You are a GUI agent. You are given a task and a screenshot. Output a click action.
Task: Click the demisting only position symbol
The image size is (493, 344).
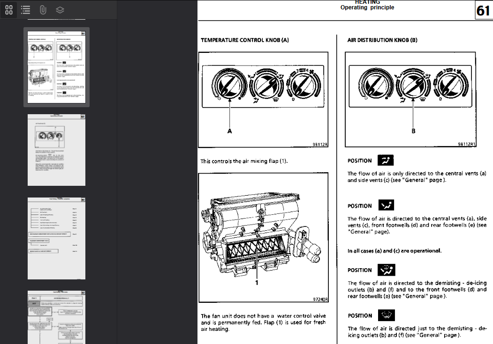click(386, 315)
